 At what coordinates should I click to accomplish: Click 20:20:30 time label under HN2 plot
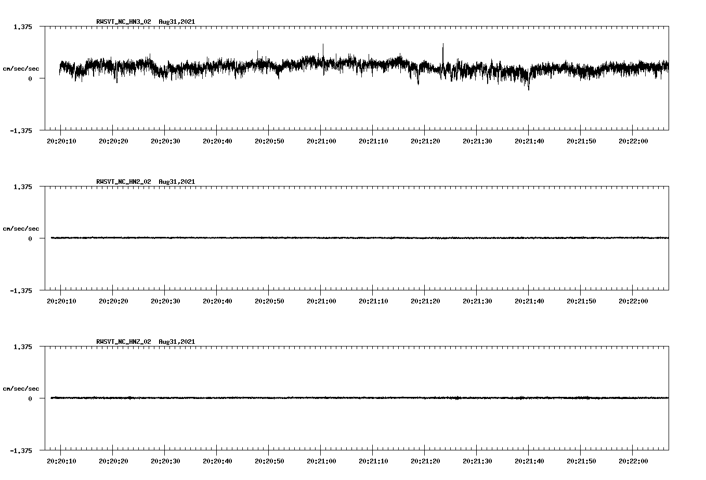(165, 301)
